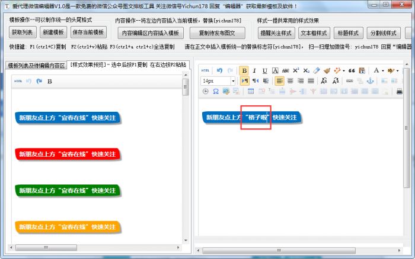Set left-to-right text direction

[x=245, y=81]
